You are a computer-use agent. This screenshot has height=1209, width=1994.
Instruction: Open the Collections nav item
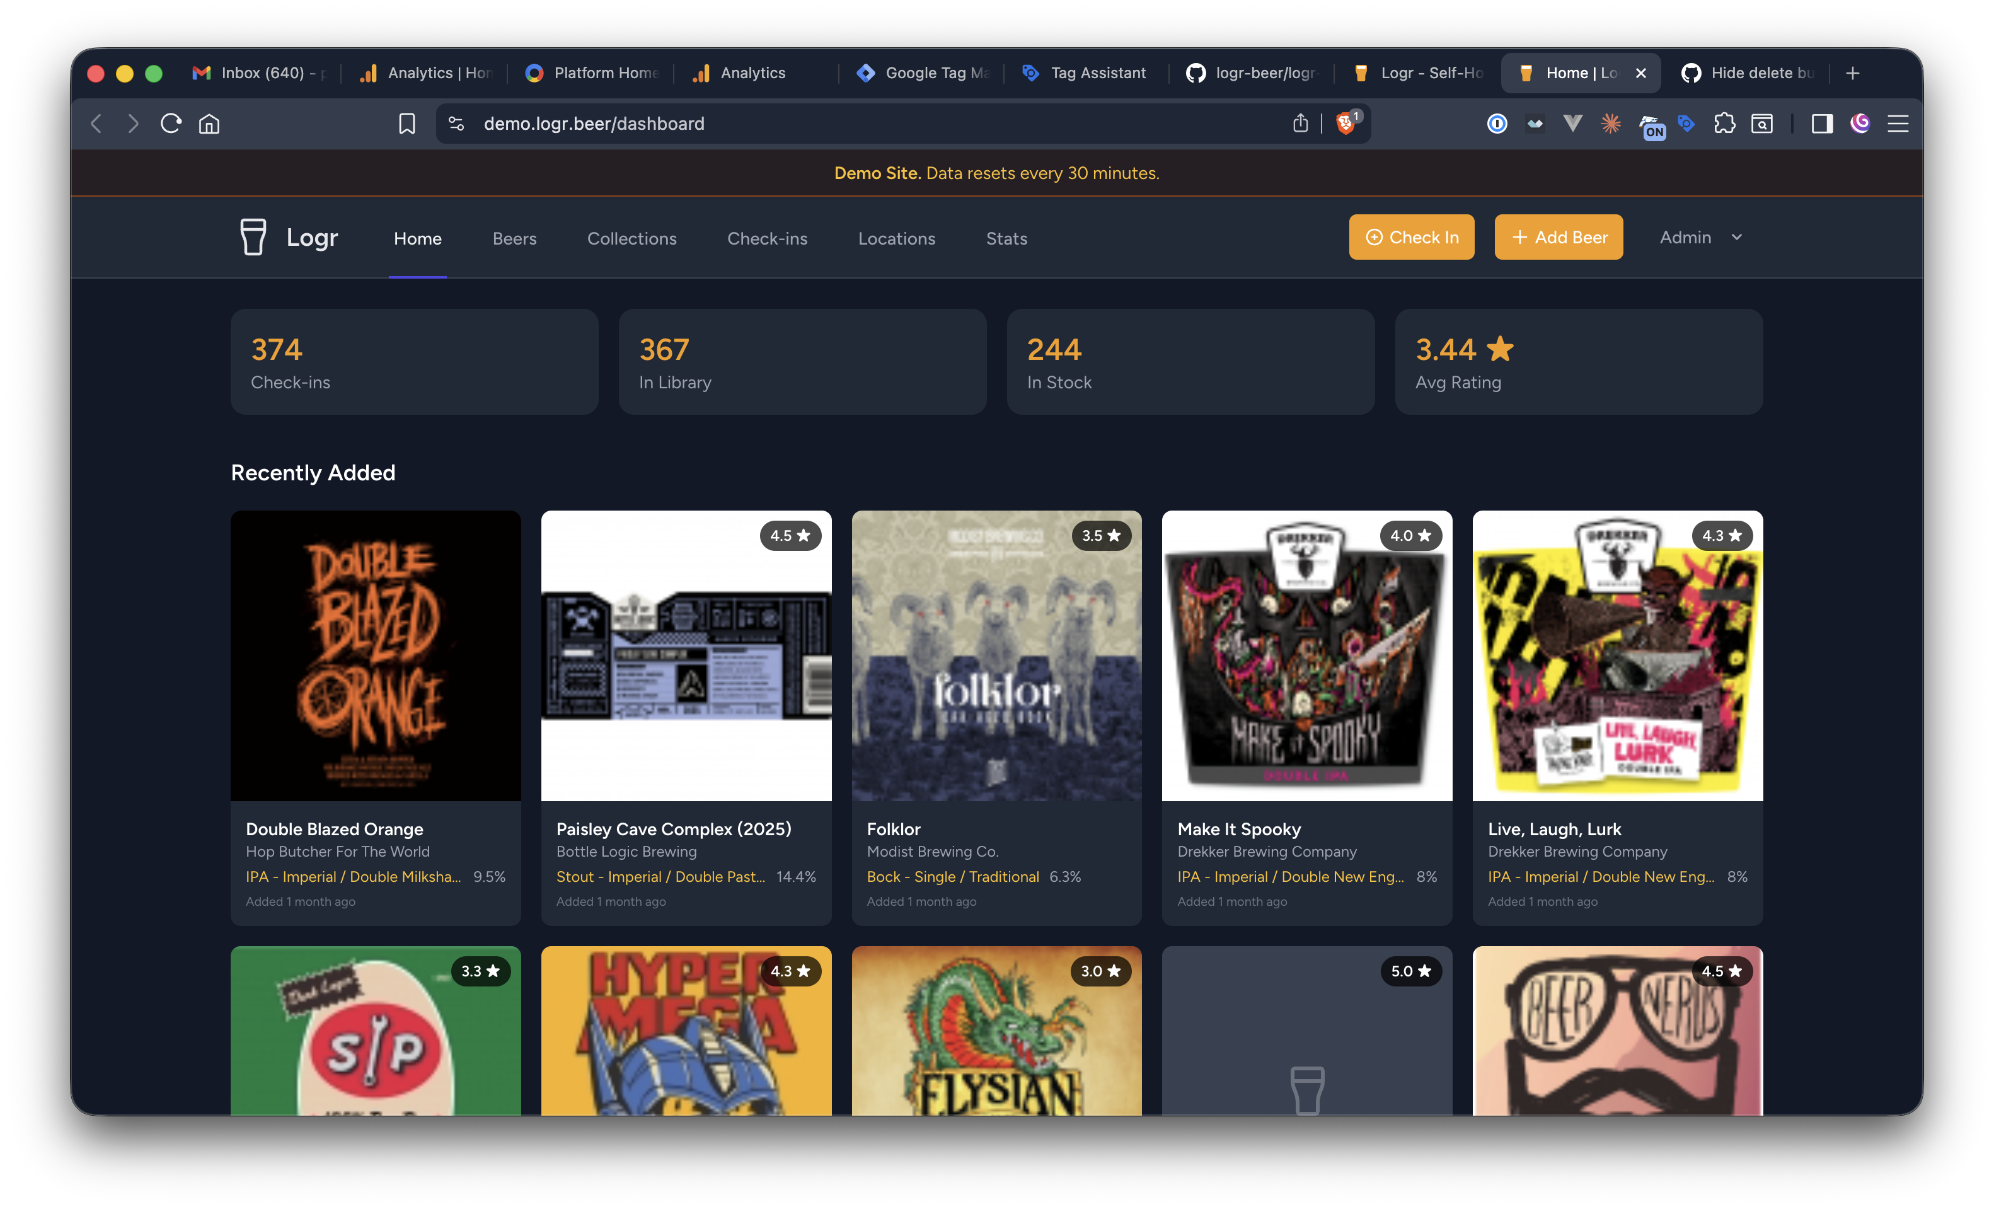pos(632,238)
